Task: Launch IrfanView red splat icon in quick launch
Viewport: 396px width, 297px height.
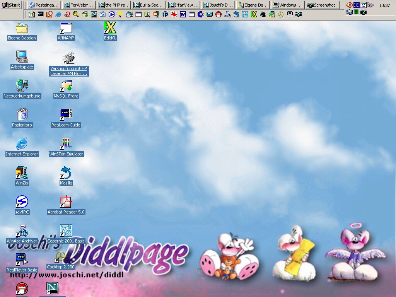Action: tap(174, 14)
